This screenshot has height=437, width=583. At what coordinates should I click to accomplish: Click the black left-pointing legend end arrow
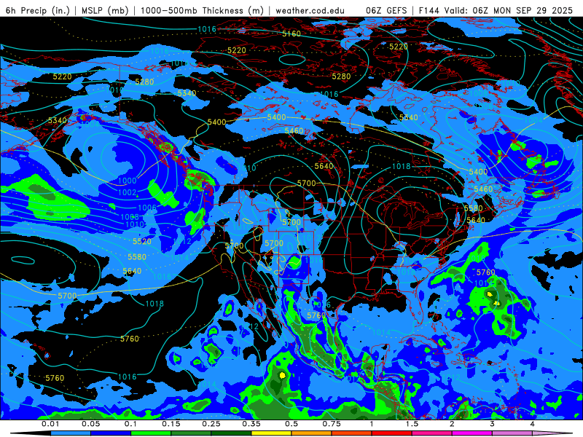(30, 433)
